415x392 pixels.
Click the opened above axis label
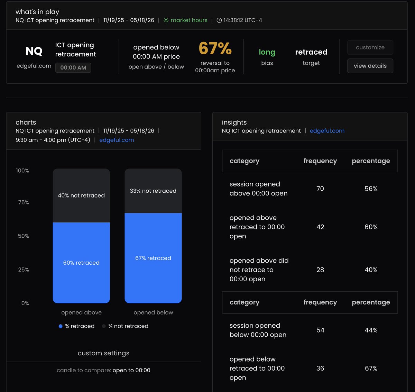[x=82, y=312]
